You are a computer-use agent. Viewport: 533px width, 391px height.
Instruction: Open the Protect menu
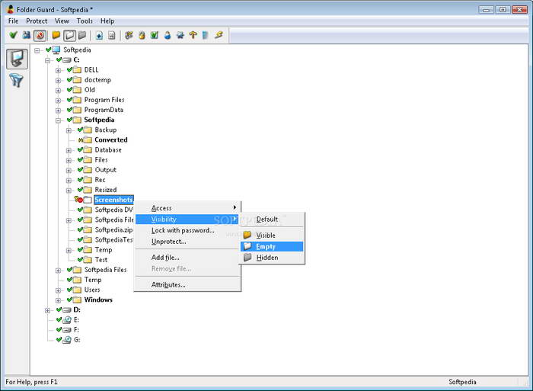tap(37, 21)
